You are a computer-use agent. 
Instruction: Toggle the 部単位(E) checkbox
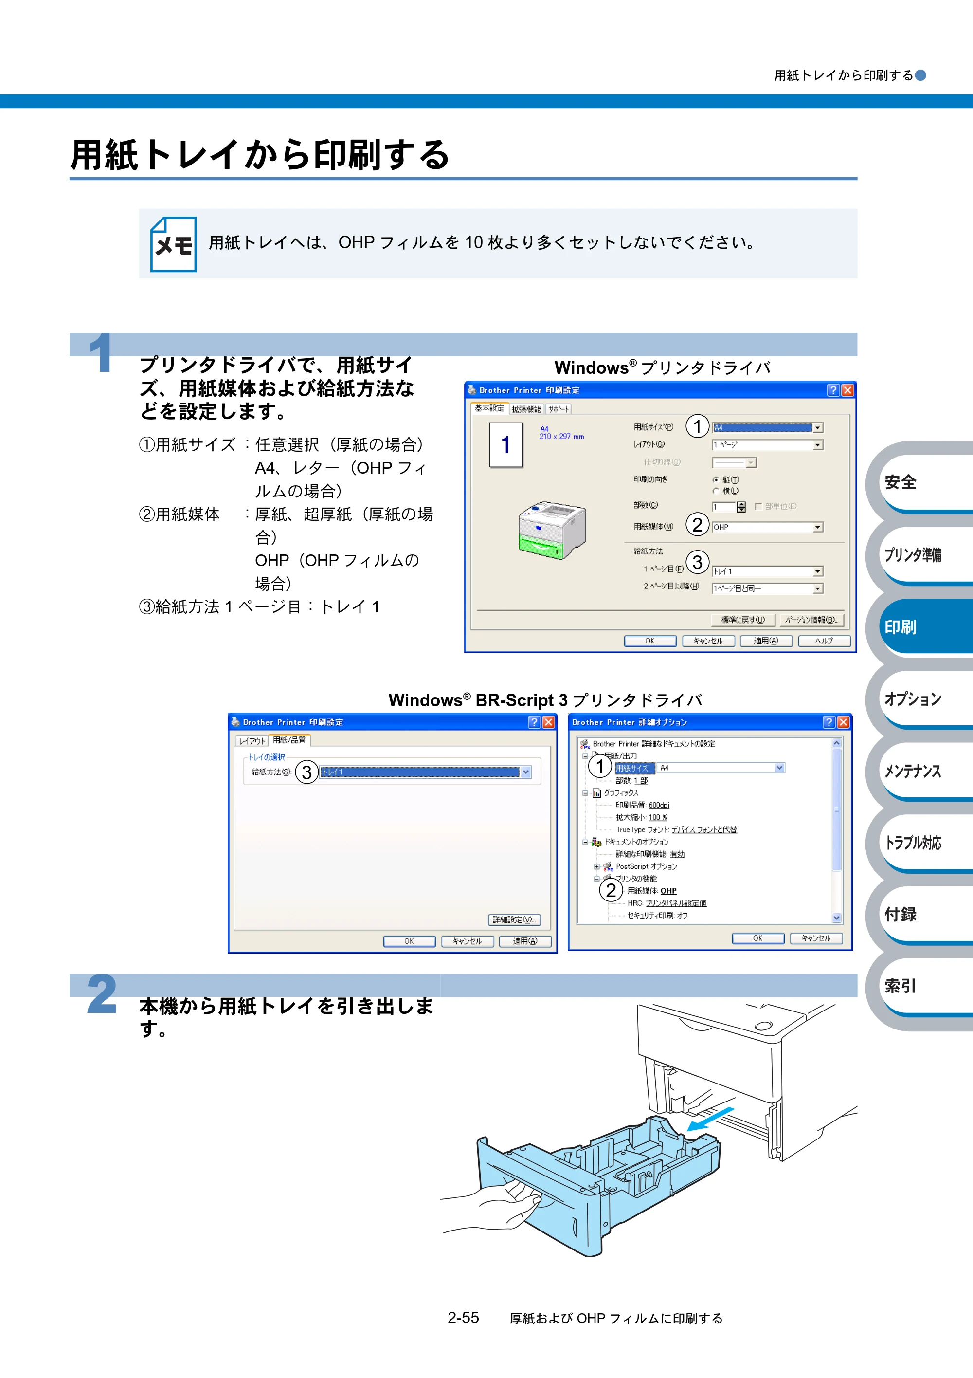[758, 507]
